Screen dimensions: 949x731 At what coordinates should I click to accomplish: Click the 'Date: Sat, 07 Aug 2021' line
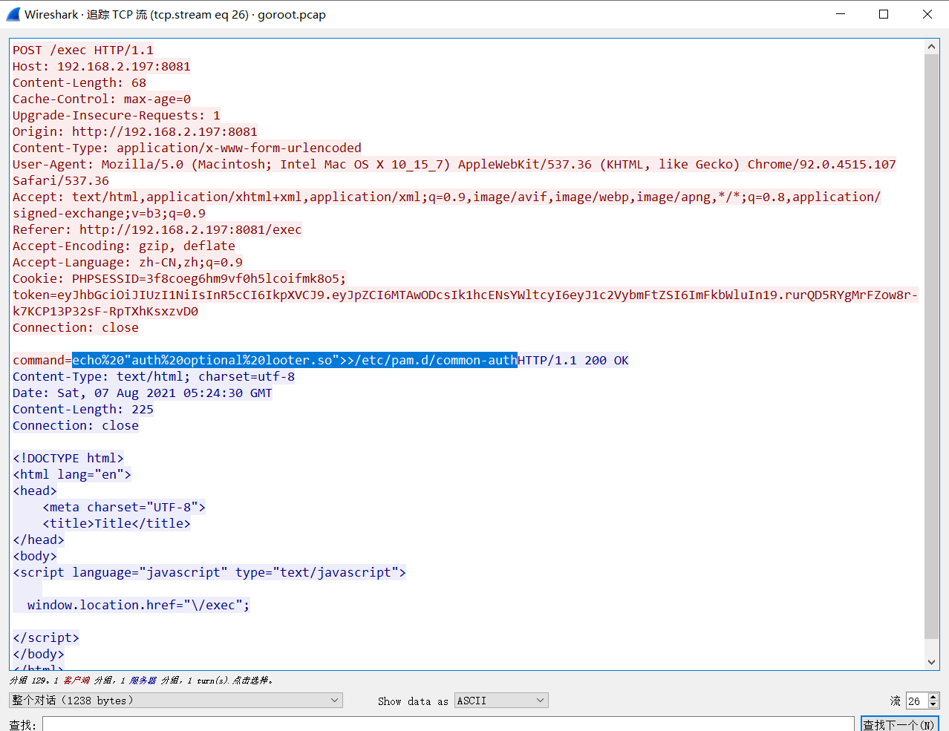pos(143,393)
